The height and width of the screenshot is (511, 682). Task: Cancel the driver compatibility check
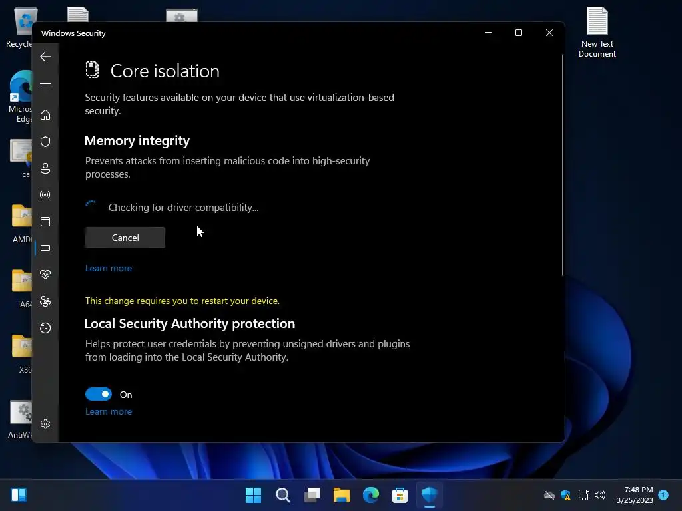click(x=125, y=238)
